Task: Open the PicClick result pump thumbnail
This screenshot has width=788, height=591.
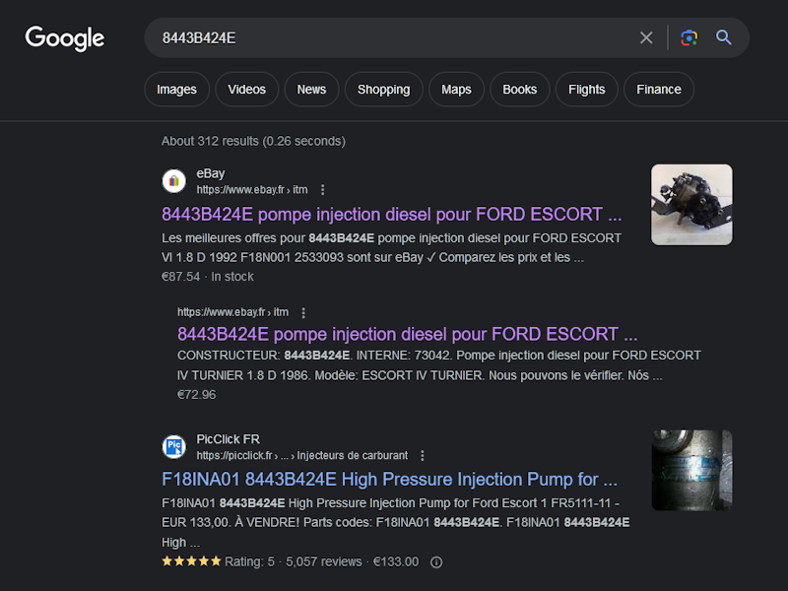Action: pos(691,471)
